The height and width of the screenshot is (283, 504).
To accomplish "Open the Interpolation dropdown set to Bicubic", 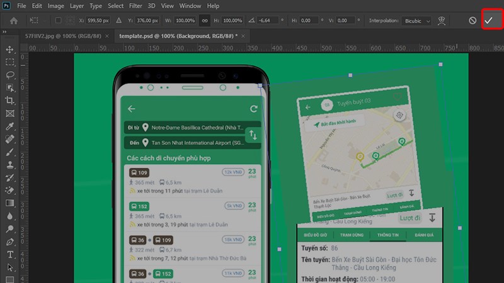I will point(418,21).
